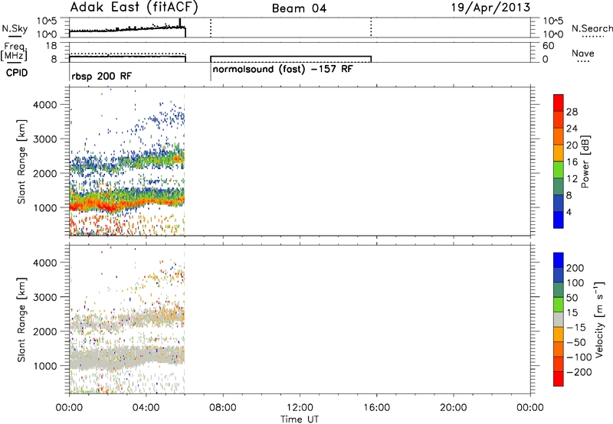Click the velocity colorbar red bottom segment

pyautogui.click(x=559, y=379)
